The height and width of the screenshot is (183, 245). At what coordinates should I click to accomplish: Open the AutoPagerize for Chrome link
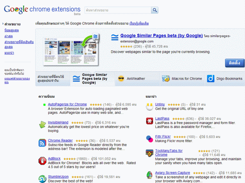click(x=67, y=104)
